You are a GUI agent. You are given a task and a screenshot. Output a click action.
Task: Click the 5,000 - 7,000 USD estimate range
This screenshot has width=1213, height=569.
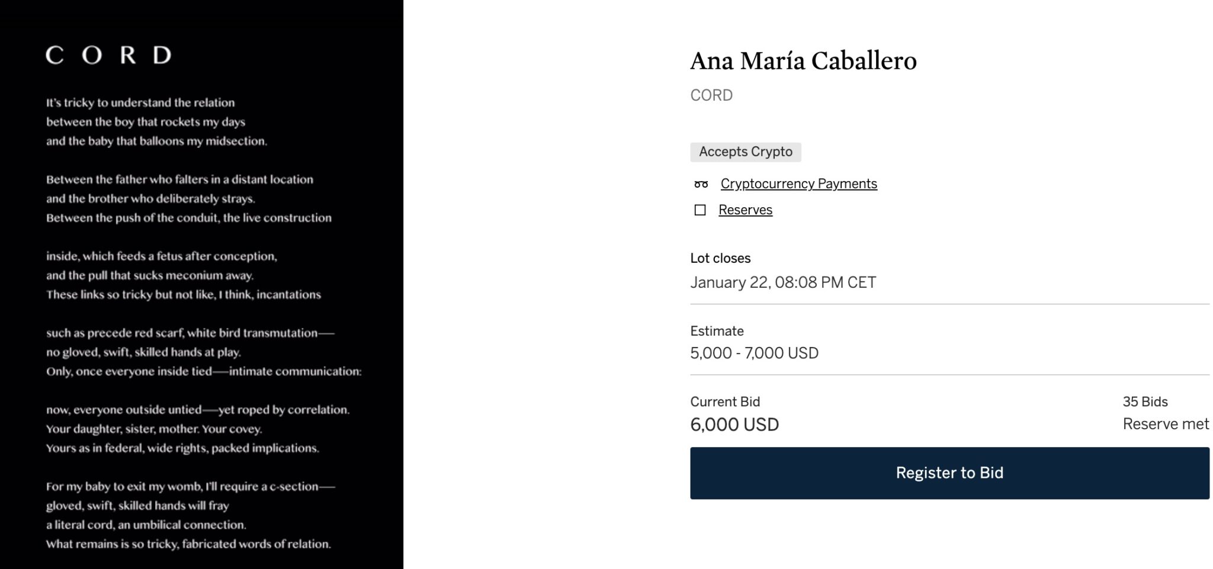point(754,353)
